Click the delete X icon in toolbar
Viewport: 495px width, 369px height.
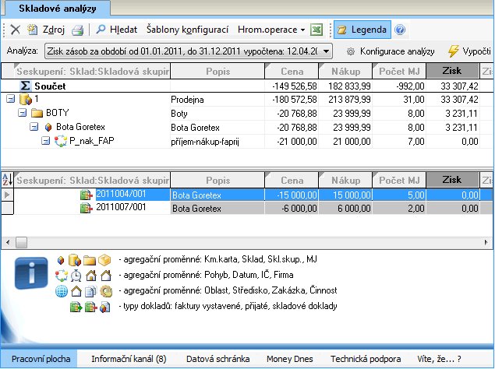pos(15,30)
